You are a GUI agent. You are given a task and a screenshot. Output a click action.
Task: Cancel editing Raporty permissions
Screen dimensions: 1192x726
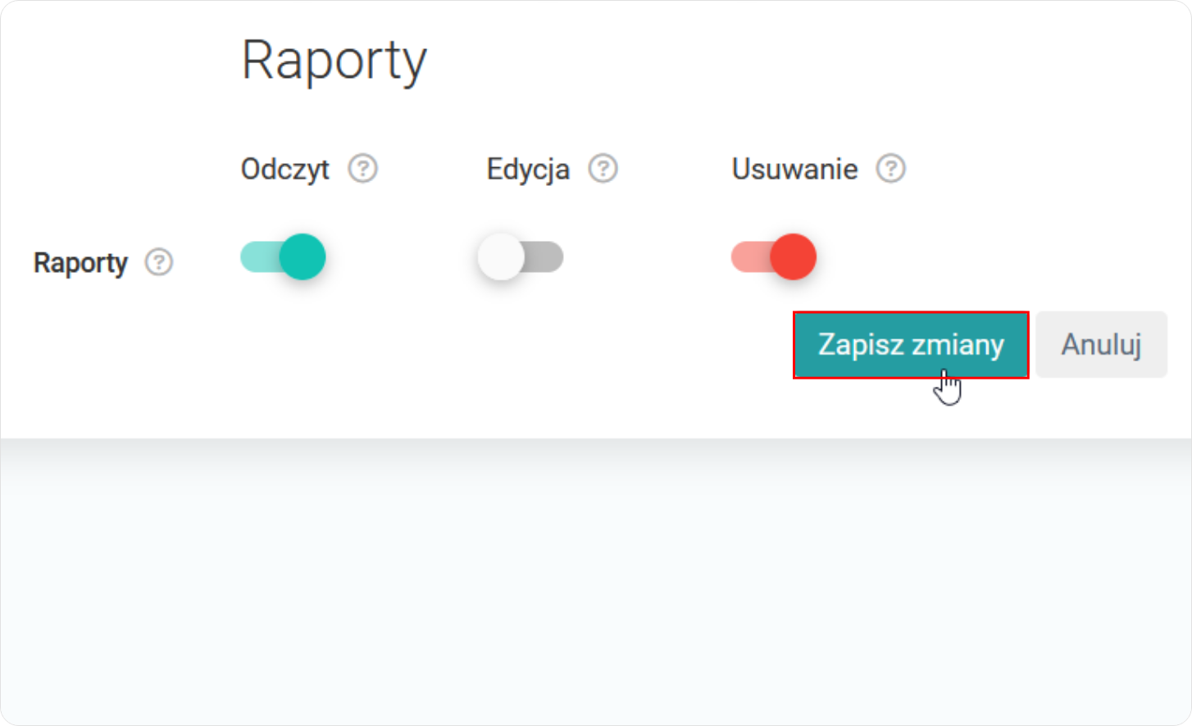[x=1101, y=345]
